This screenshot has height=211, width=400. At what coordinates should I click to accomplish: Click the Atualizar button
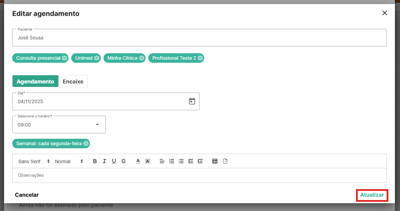click(372, 195)
